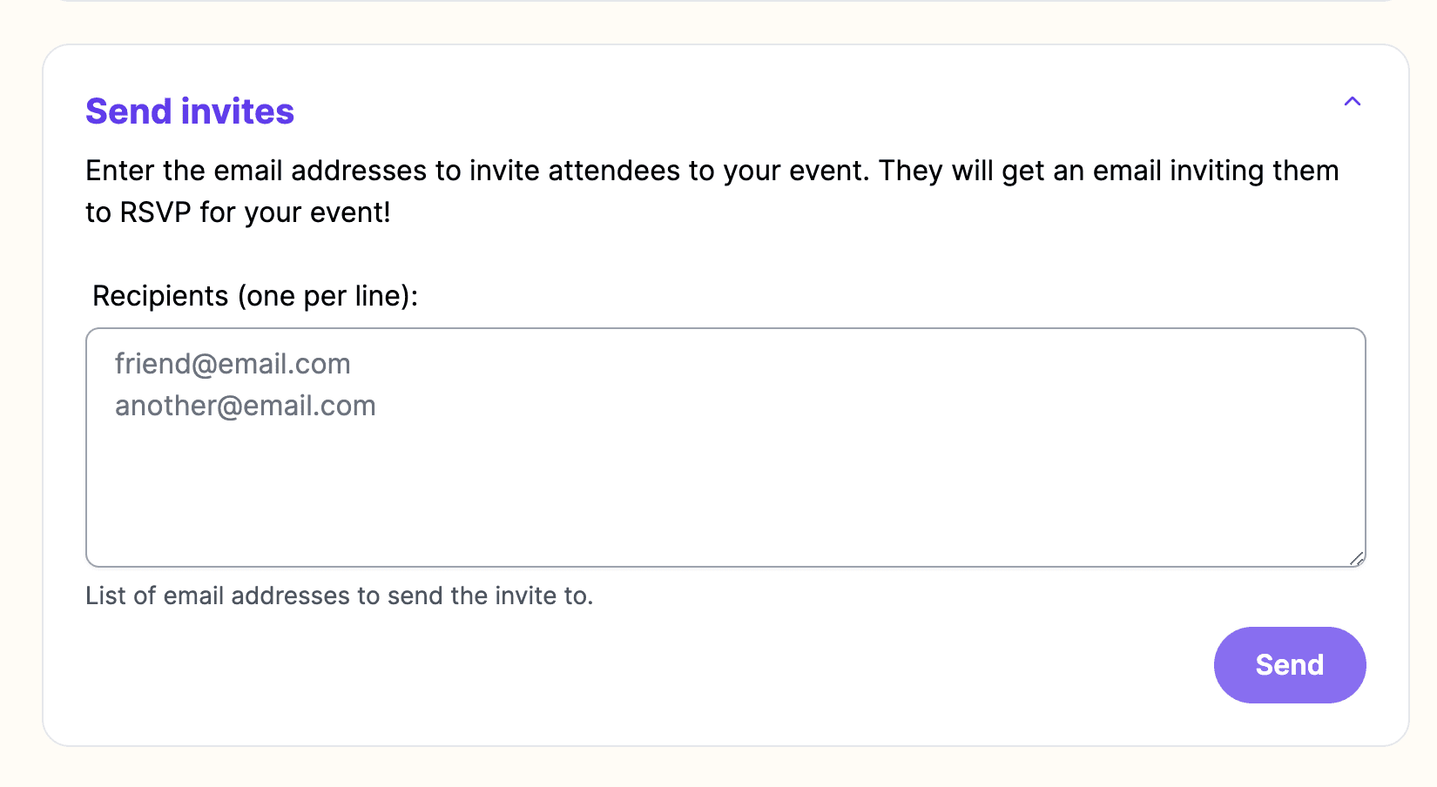Image resolution: width=1437 pixels, height=787 pixels.
Task: Send the invites with Send button
Action: (x=1290, y=665)
